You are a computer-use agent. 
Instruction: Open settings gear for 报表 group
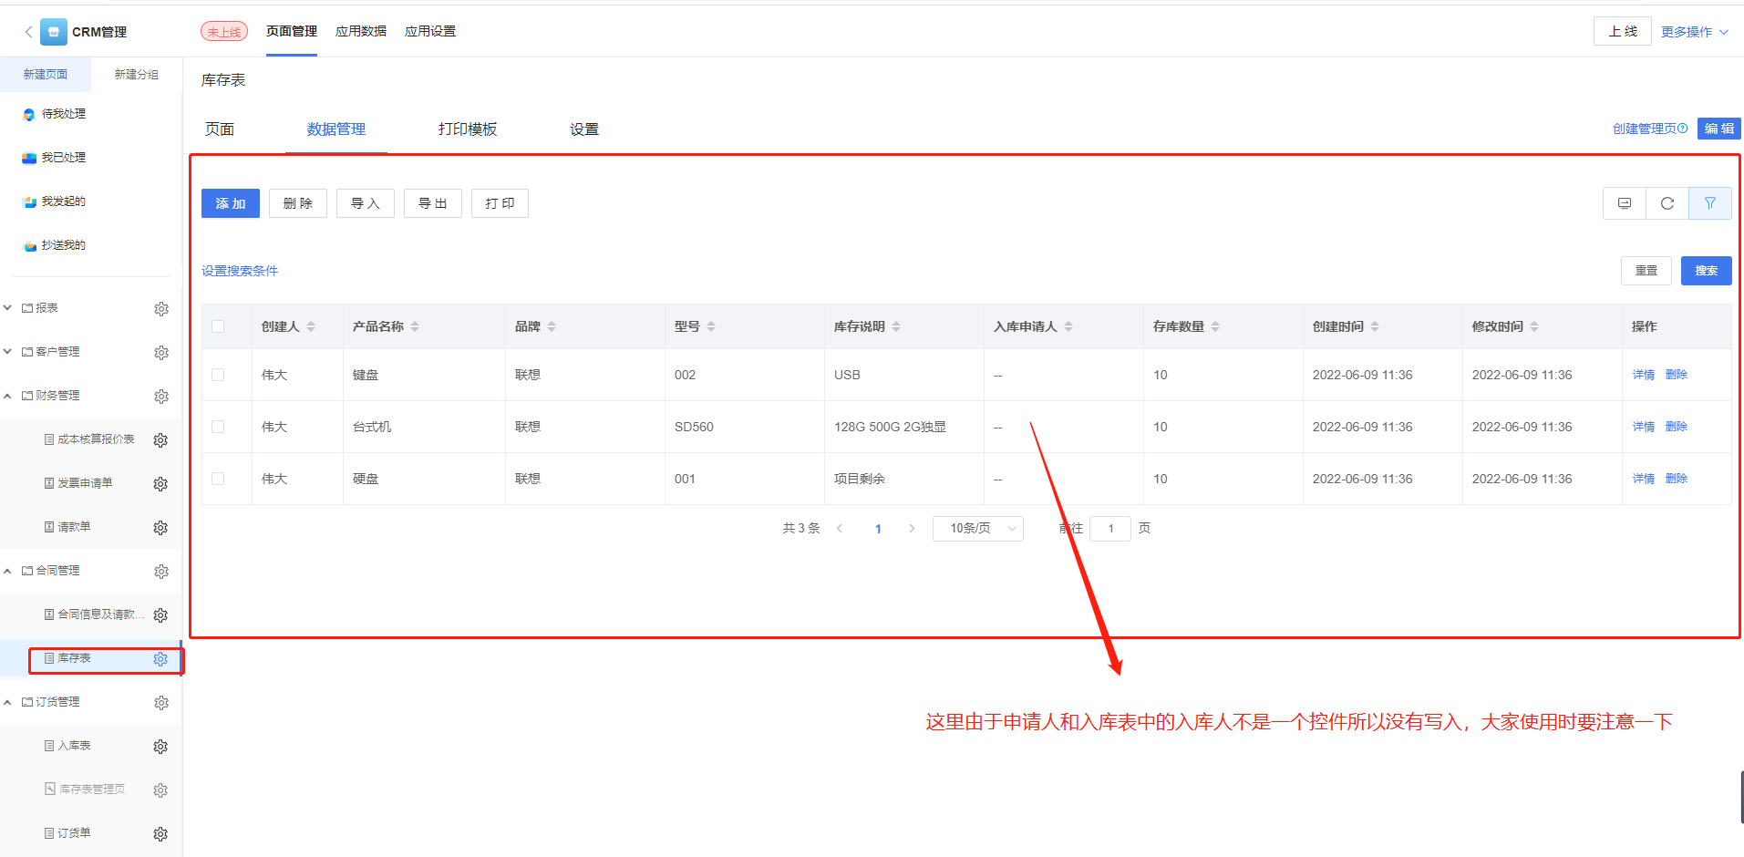(x=161, y=309)
